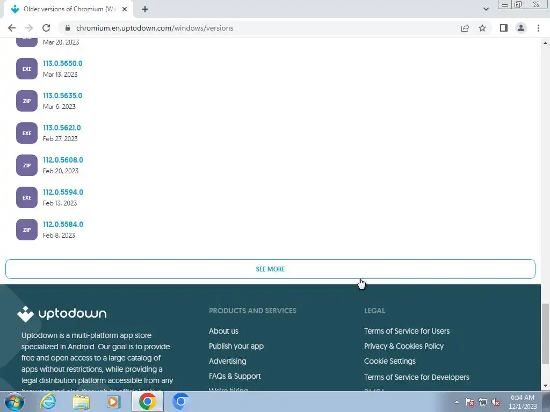Open the Chromium taskbar icon
Screen dimensions: 550x412
(180, 401)
